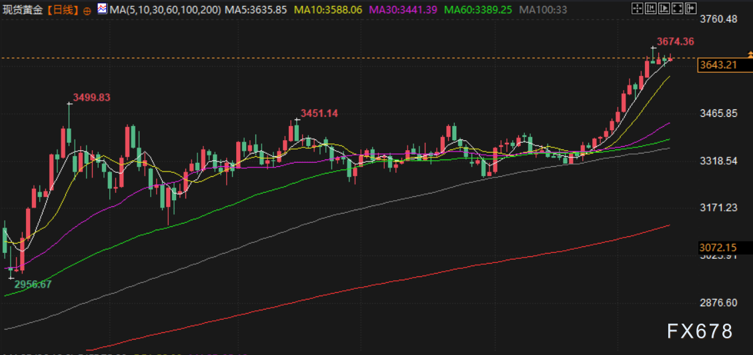Viewport: 753px width, 355px height.
Task: Click the orange target icon beside 日线
Action: point(87,11)
